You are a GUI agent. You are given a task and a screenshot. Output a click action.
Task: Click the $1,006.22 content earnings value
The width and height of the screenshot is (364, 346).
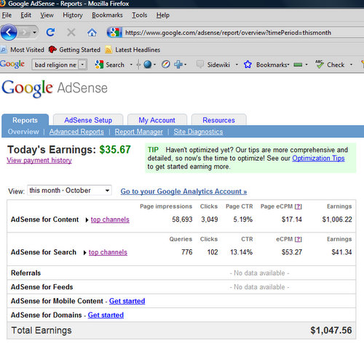[337, 220]
